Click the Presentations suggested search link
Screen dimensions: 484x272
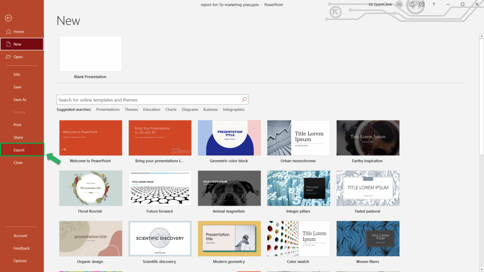[x=108, y=110]
